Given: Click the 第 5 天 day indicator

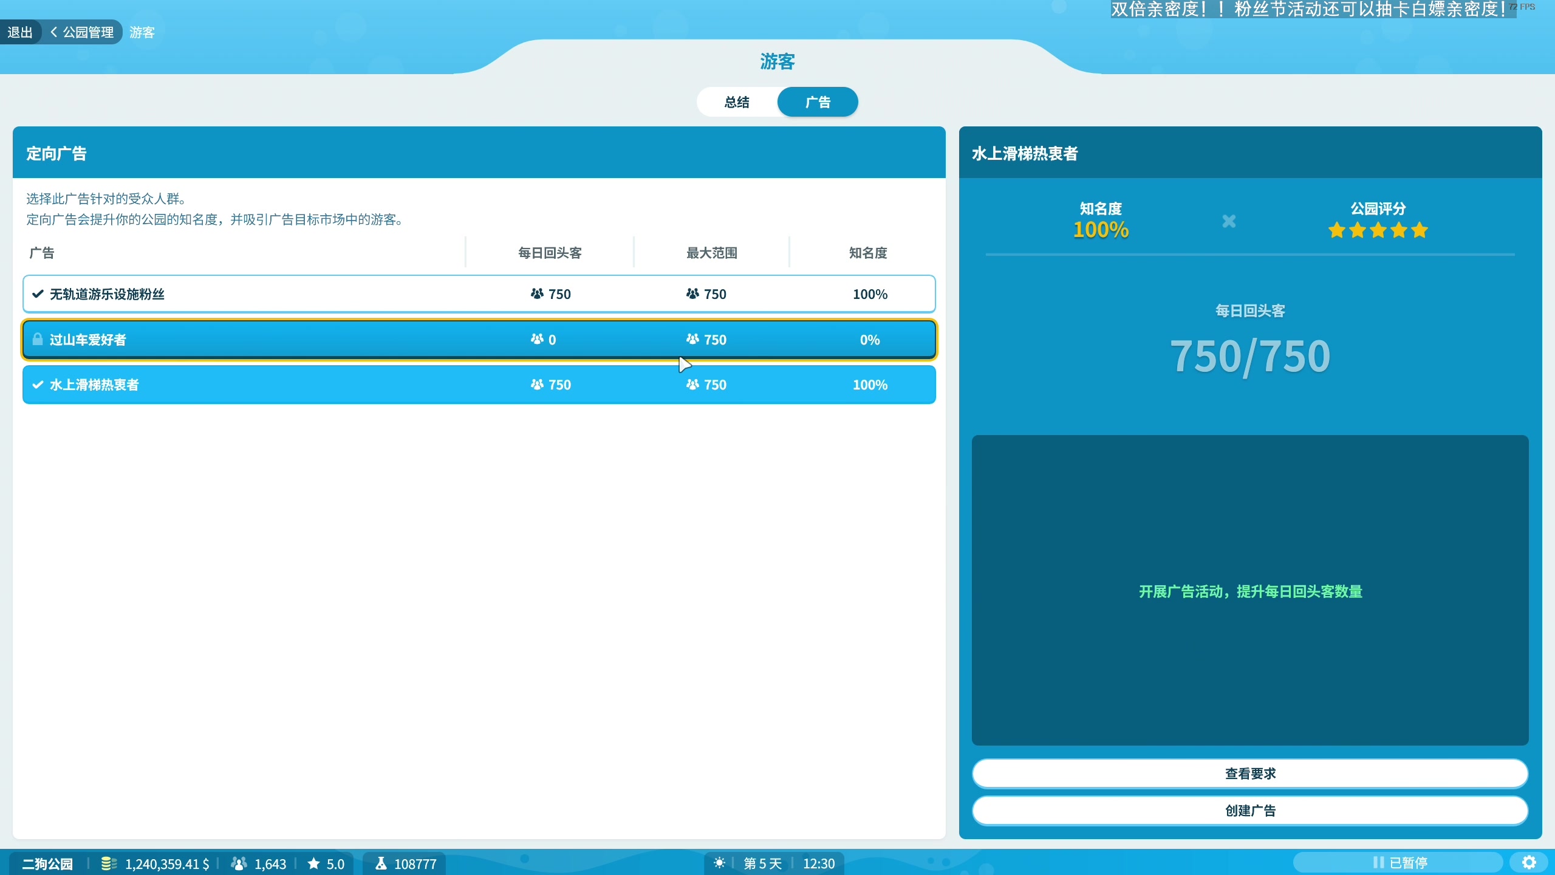Looking at the screenshot, I should [763, 863].
